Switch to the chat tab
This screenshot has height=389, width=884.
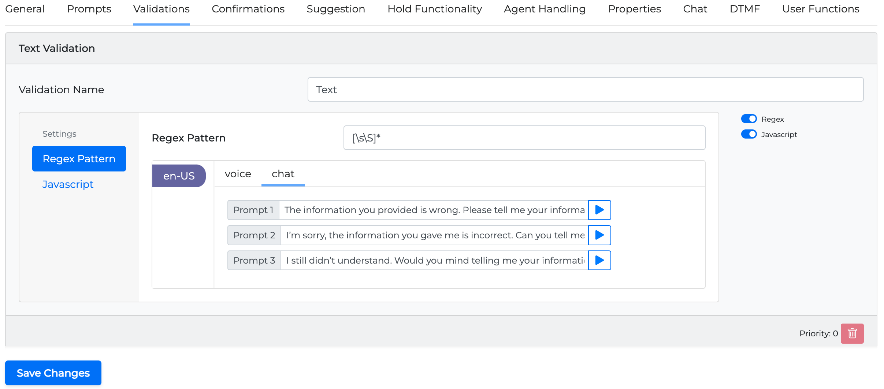[x=283, y=174]
